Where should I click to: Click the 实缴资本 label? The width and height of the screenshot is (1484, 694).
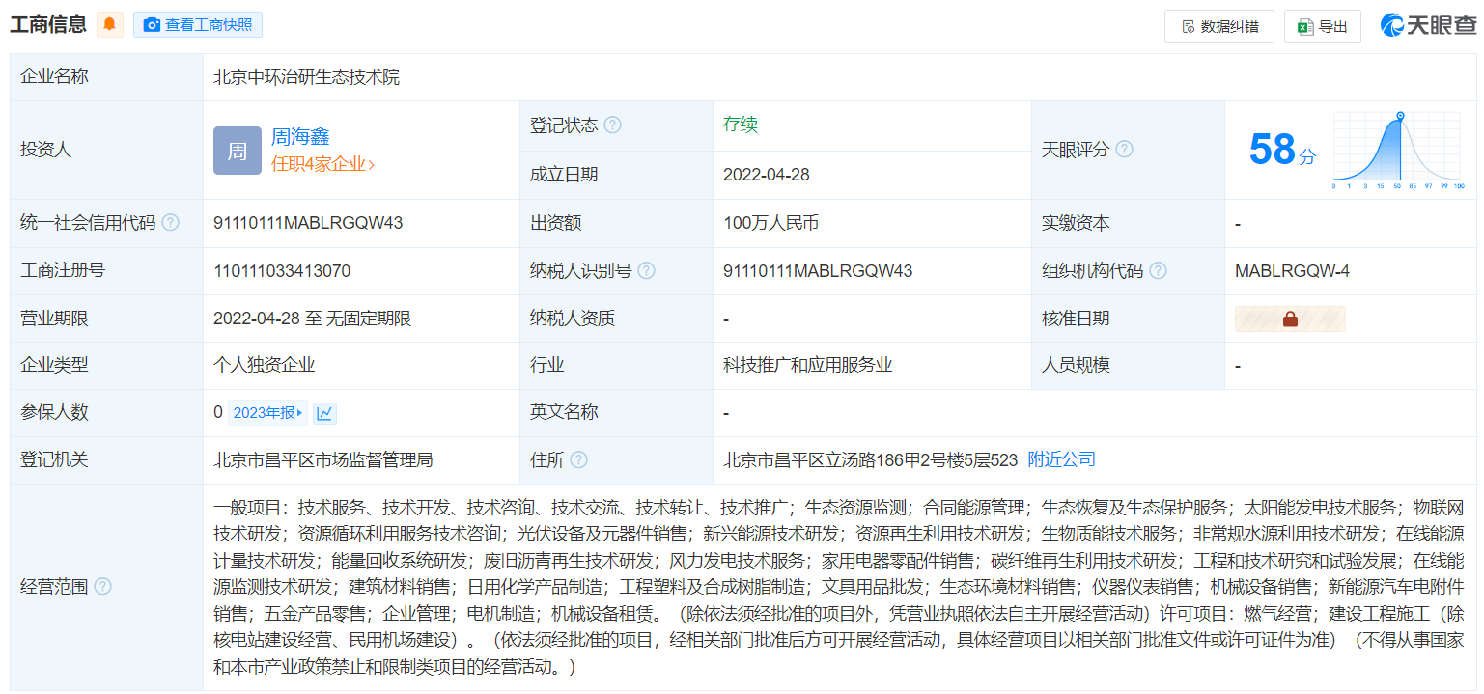pos(1076,223)
